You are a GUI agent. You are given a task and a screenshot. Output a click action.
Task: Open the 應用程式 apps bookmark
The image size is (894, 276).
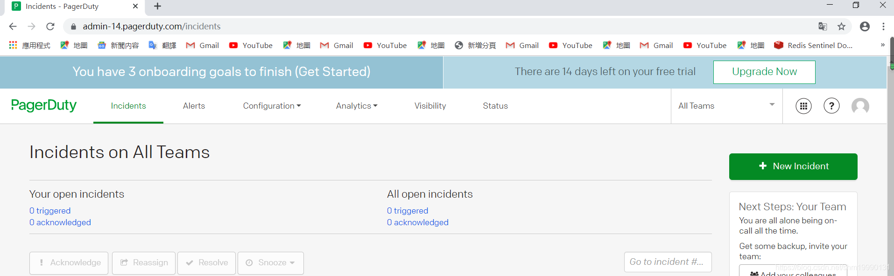tap(29, 45)
